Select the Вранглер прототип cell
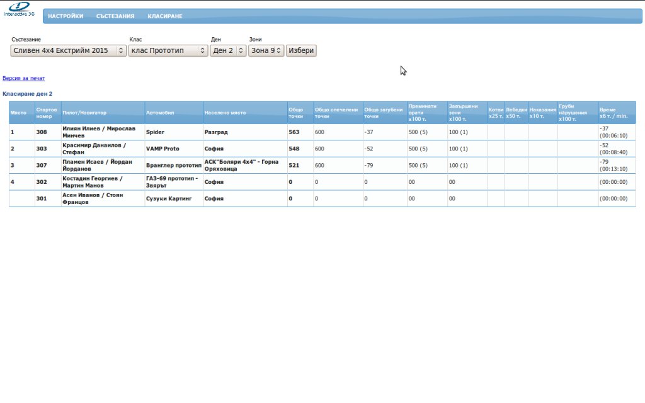 [173, 165]
